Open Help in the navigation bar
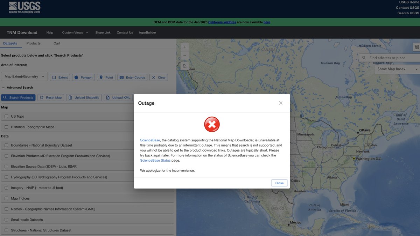 [50, 32]
